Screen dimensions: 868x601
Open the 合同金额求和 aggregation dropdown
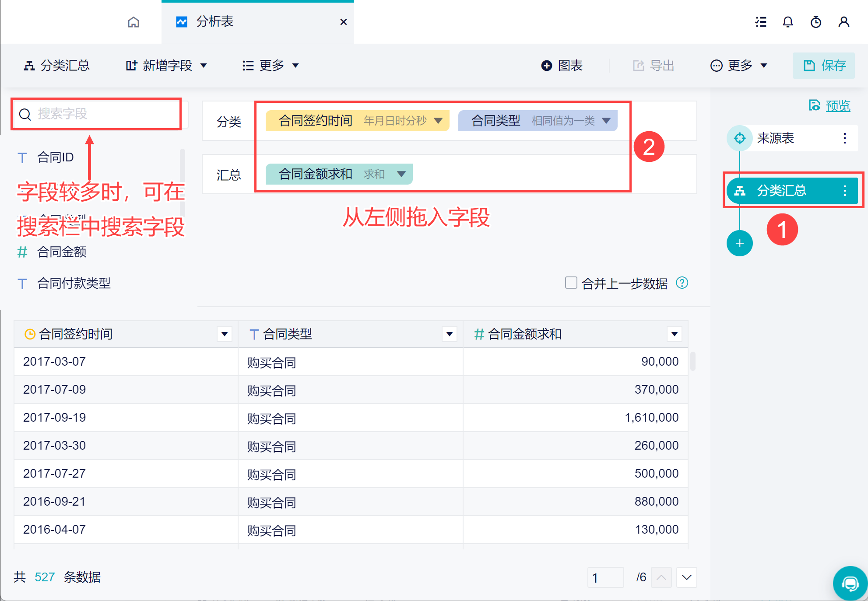click(401, 174)
